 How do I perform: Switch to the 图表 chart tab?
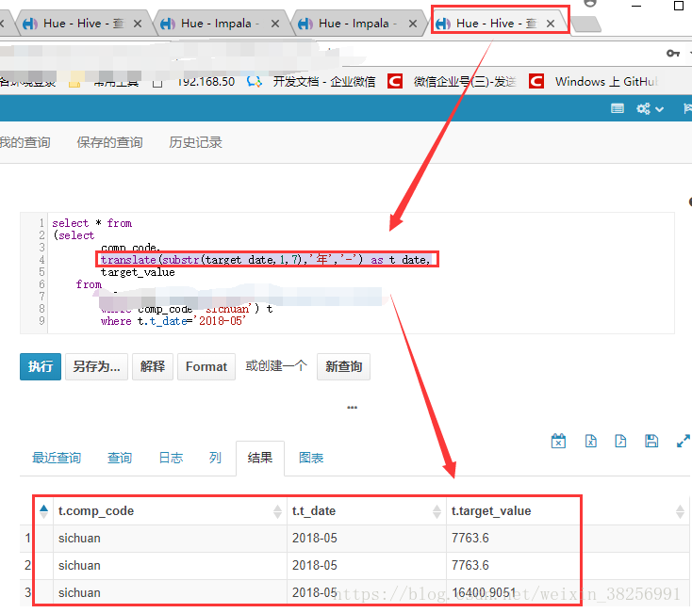[x=311, y=458]
